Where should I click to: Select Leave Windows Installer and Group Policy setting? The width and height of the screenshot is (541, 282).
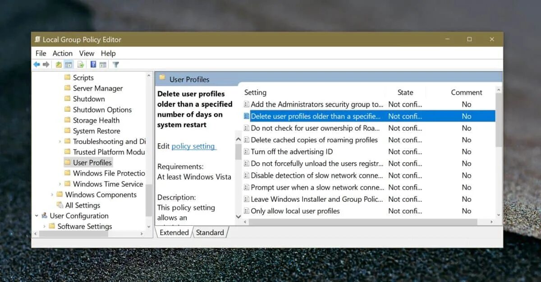(368, 199)
